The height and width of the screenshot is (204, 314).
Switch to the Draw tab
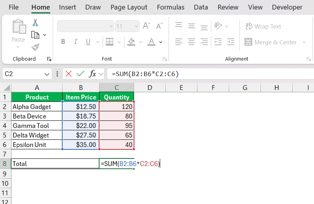coord(93,8)
